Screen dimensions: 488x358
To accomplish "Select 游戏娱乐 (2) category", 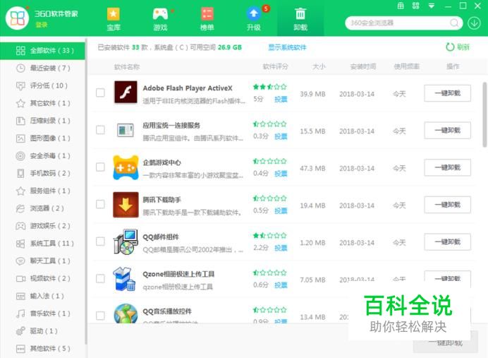I will coord(42,226).
